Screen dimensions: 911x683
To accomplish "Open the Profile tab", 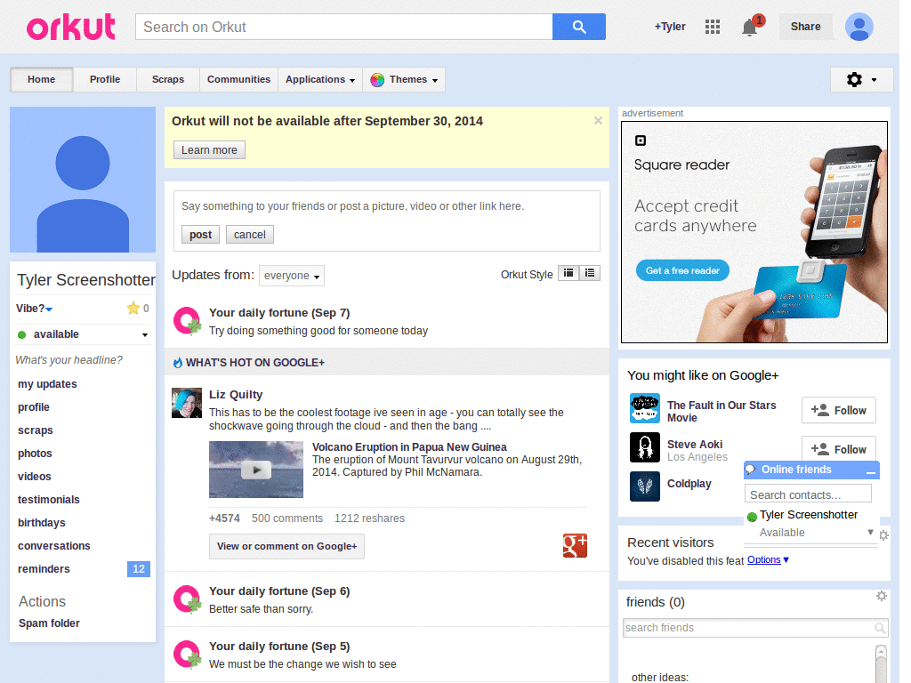I will pyautogui.click(x=105, y=79).
